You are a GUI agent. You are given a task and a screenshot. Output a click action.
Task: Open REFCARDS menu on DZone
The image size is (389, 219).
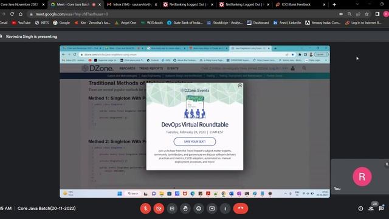(x=127, y=68)
